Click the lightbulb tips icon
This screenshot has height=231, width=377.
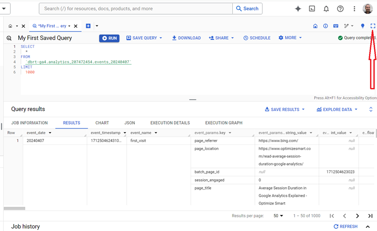(362, 26)
